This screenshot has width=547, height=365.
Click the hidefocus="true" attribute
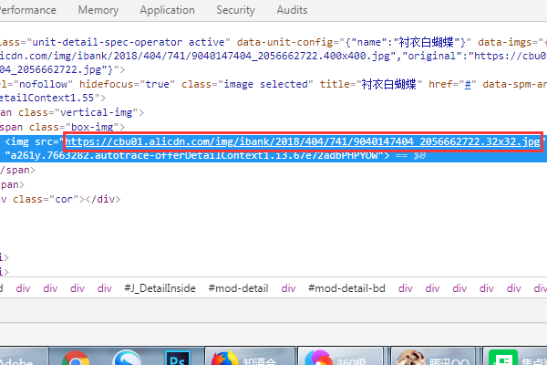[127, 84]
